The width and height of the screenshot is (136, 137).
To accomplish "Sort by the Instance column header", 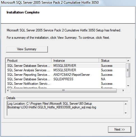I will click(x=75, y=61).
